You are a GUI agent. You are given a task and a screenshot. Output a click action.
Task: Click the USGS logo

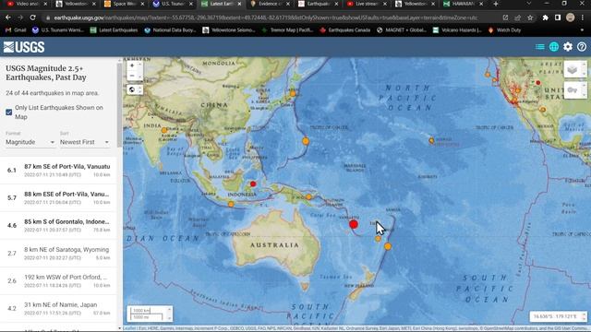(24, 47)
